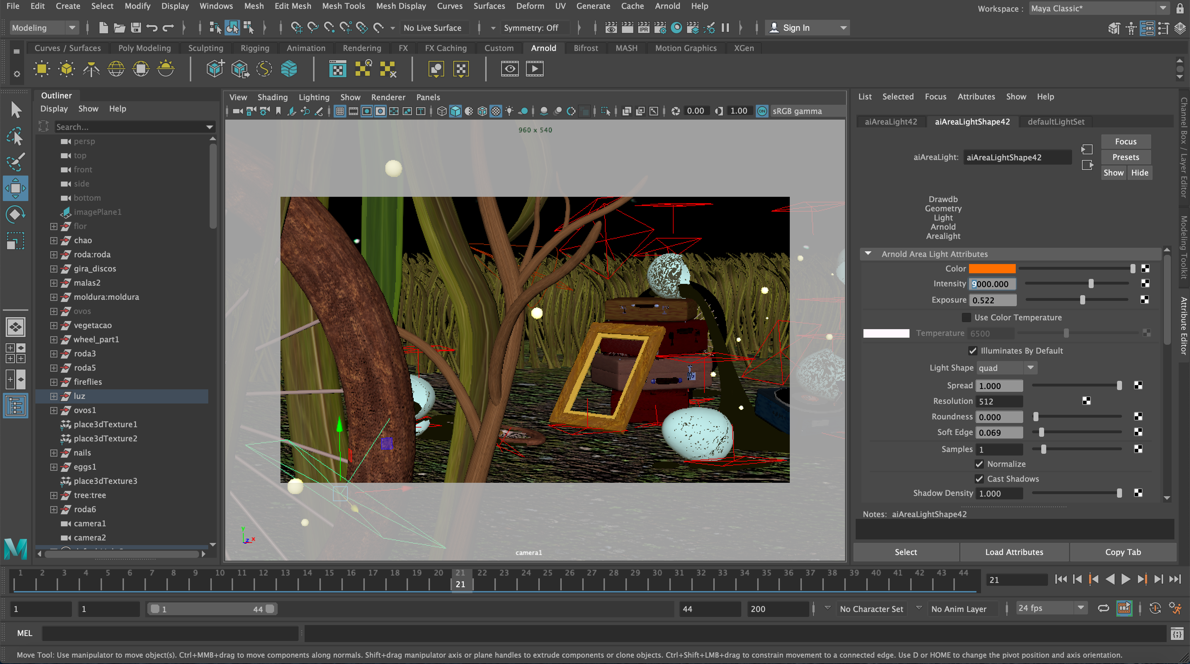Select the Lasso selection tool

(15, 137)
